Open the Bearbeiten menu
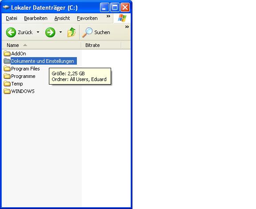The image size is (256, 209). (x=36, y=18)
